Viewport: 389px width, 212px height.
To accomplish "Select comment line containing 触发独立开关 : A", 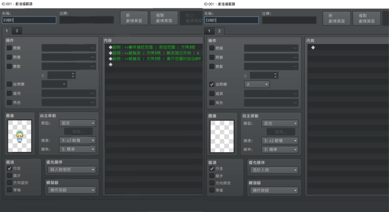I will coord(154,53).
